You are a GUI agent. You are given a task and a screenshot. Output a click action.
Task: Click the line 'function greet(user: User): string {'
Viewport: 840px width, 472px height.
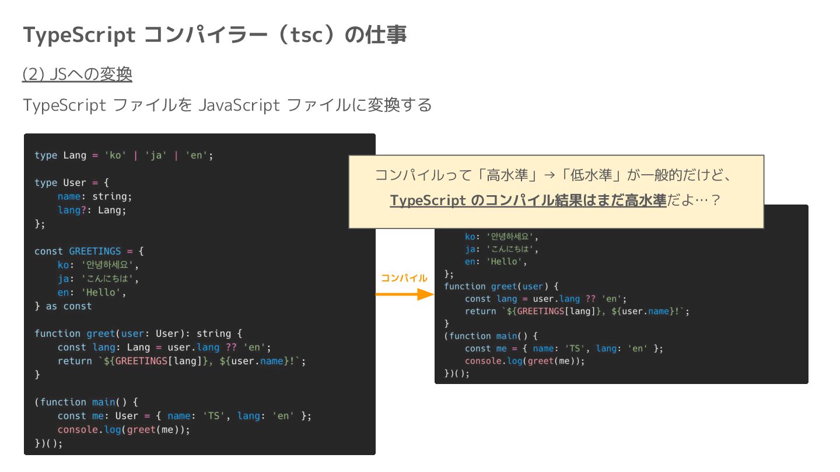point(138,333)
